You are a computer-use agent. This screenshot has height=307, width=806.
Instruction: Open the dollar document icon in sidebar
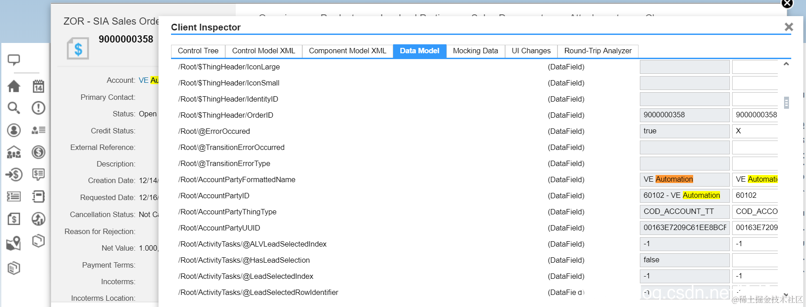(x=14, y=219)
